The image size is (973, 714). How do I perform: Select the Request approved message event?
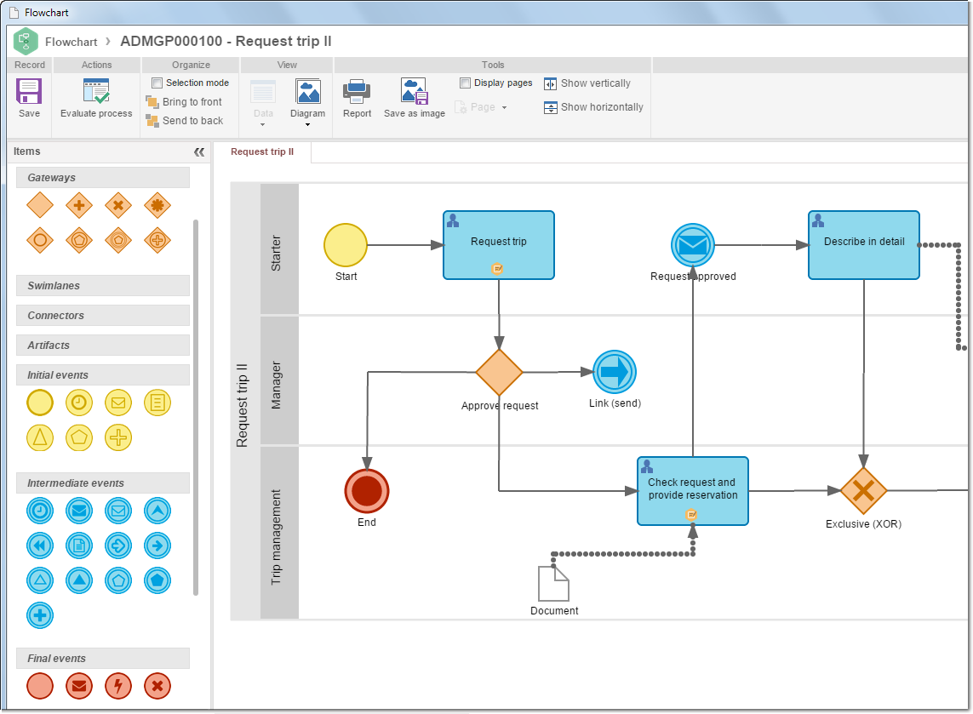693,245
